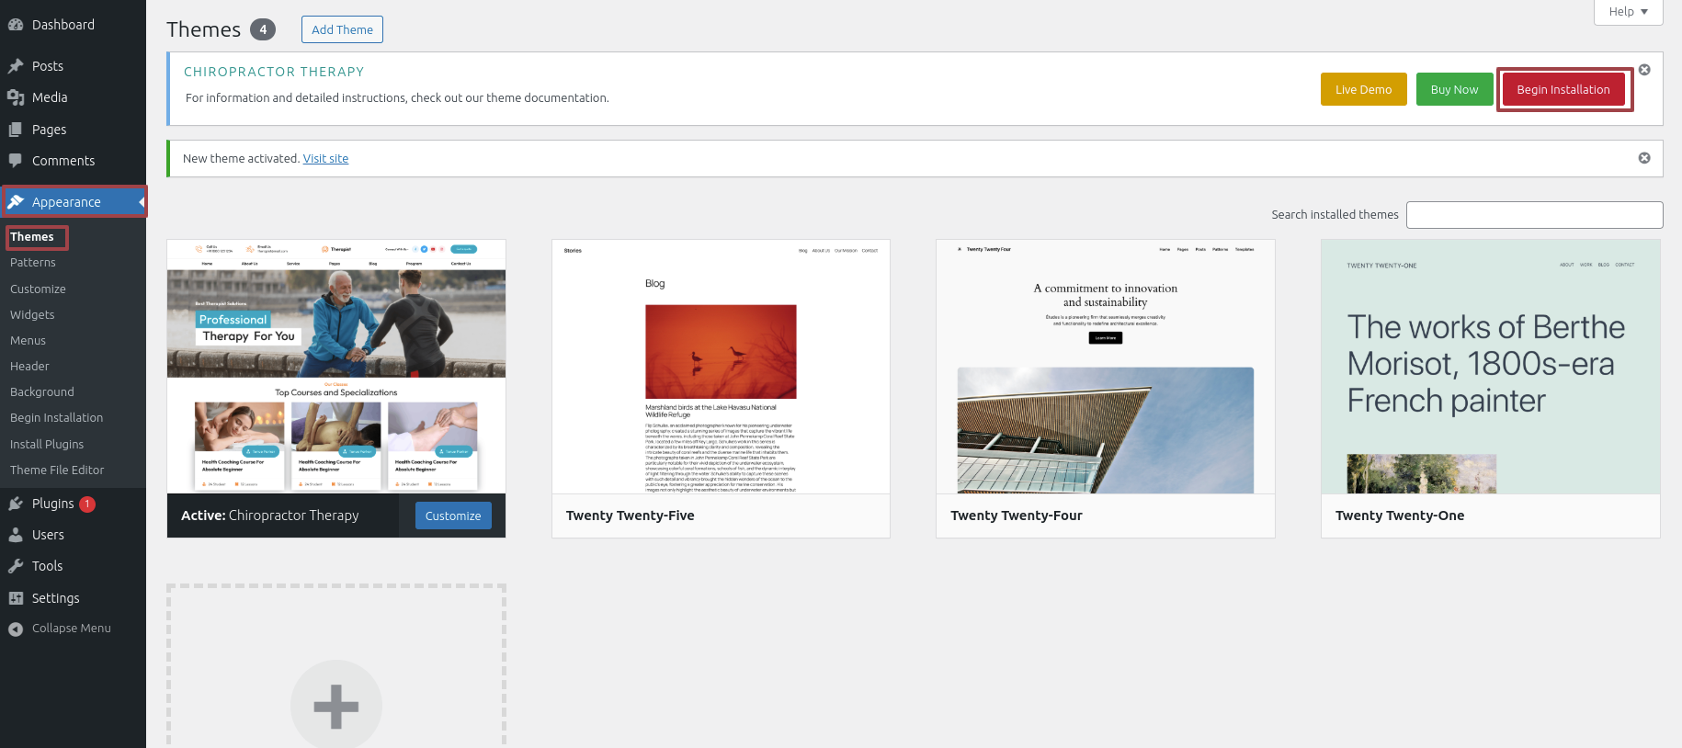1682x748 pixels.
Task: Click the Dashboard gauge icon
Action: click(x=16, y=25)
